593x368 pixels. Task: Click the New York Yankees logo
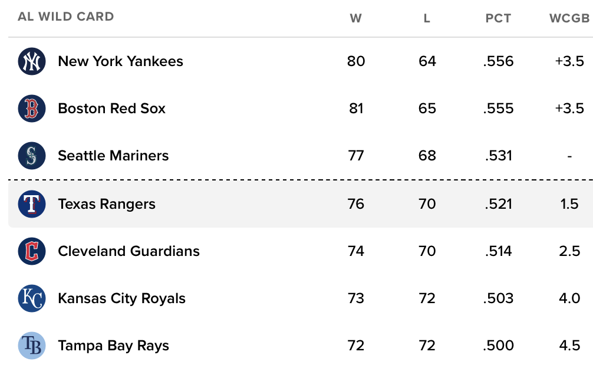[x=32, y=61]
